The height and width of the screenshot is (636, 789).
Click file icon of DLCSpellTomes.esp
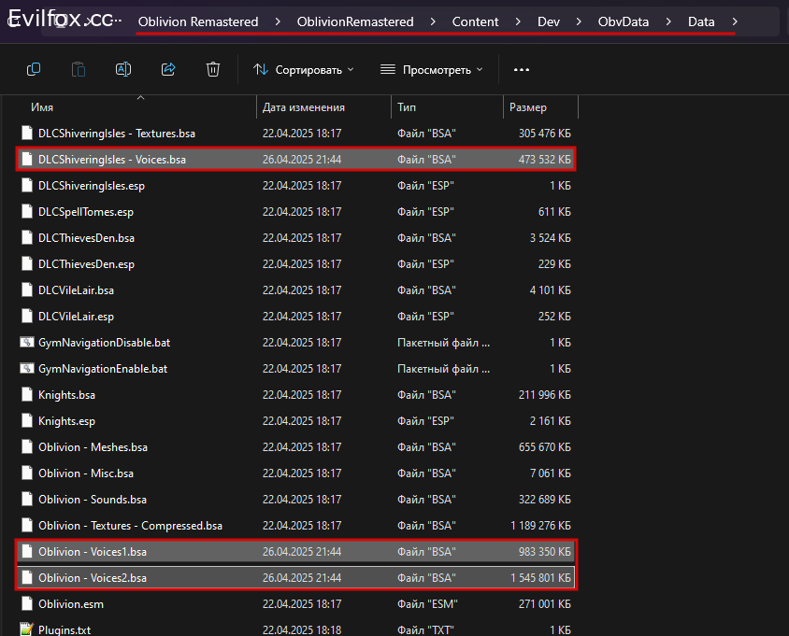pyautogui.click(x=27, y=211)
